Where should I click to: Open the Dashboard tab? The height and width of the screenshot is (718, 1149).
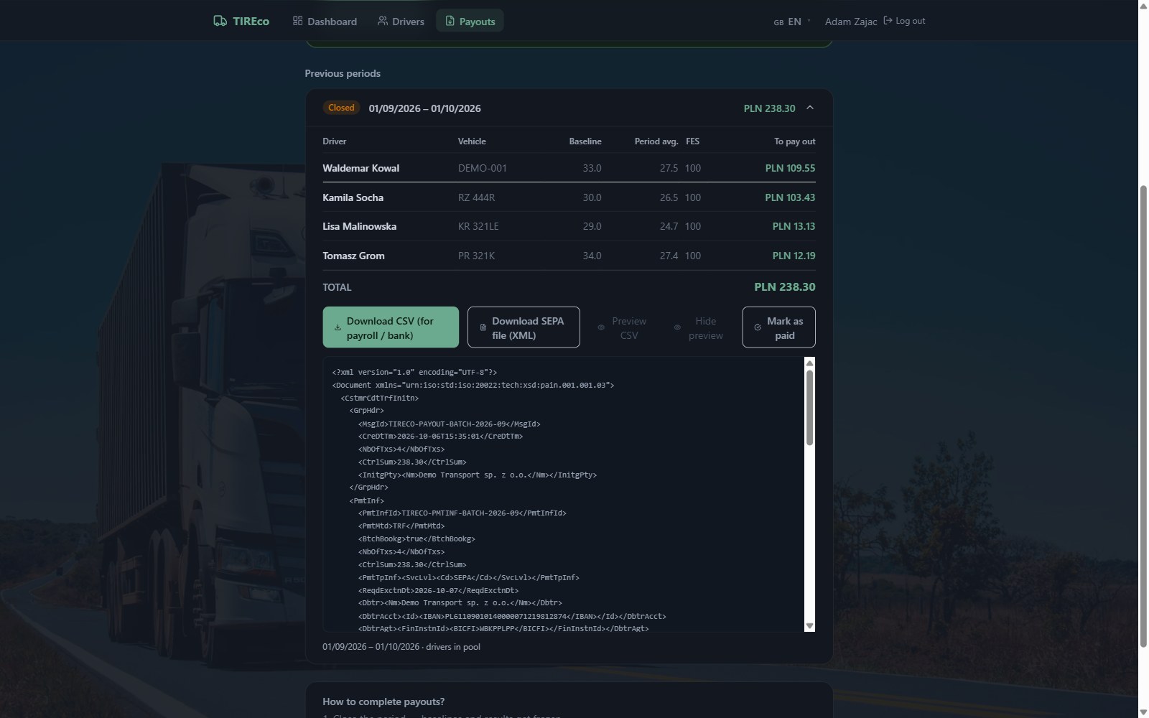(x=325, y=22)
